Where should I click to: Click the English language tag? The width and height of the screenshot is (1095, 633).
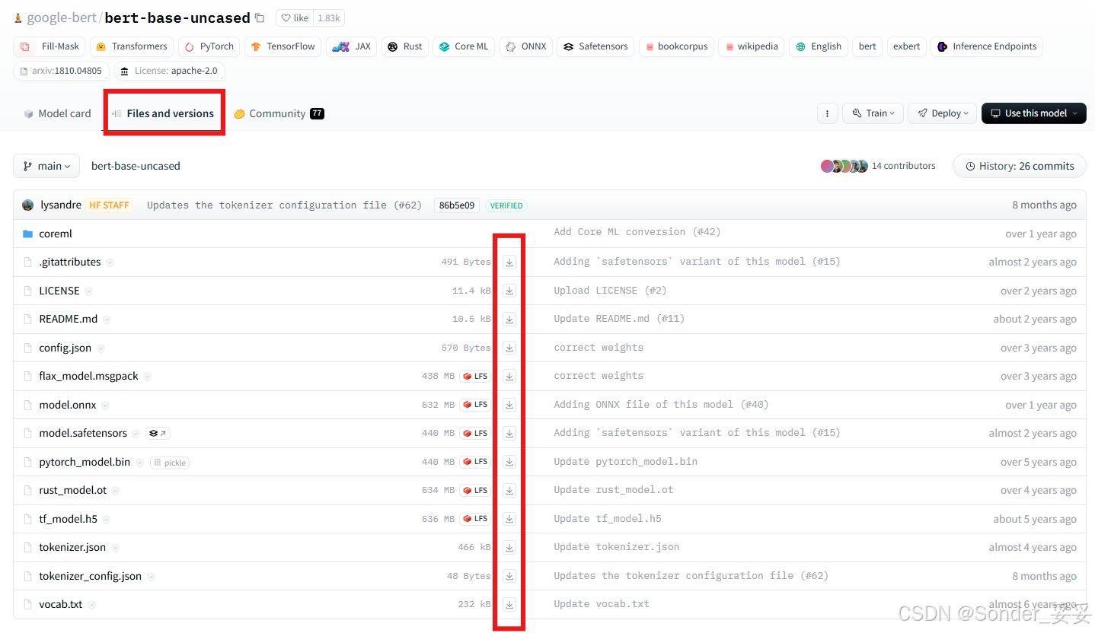pos(819,46)
